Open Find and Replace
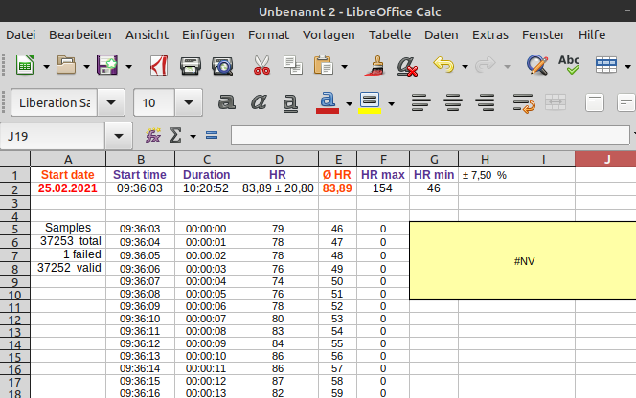636x398 pixels. (x=537, y=65)
